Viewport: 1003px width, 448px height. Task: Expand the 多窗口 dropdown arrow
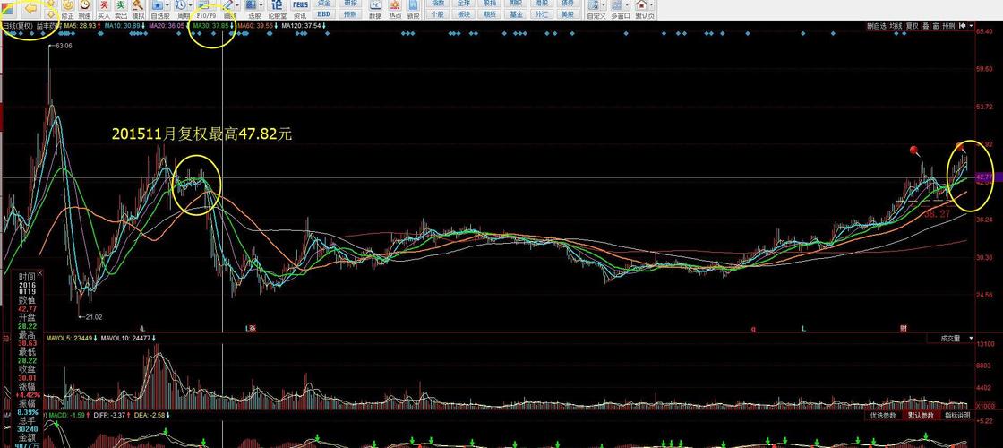click(x=628, y=5)
